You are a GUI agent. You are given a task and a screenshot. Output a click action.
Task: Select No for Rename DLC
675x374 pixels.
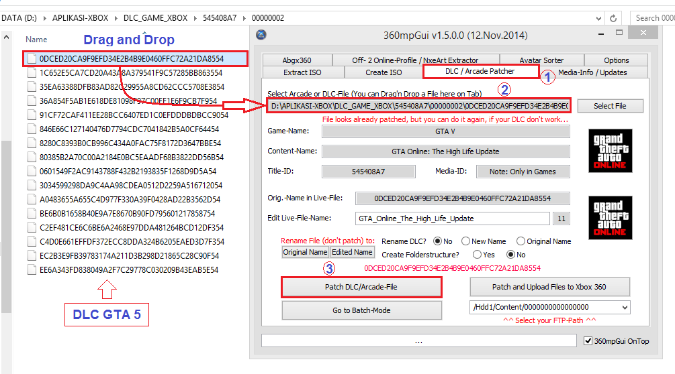[437, 241]
